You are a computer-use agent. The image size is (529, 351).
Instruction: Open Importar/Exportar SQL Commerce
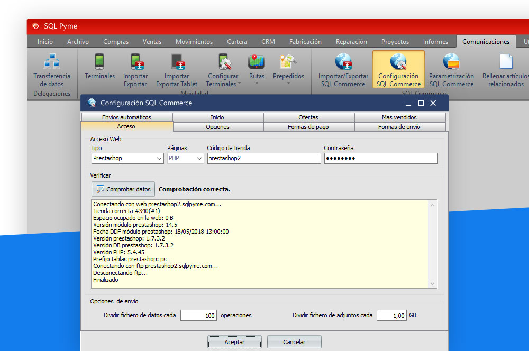click(342, 63)
